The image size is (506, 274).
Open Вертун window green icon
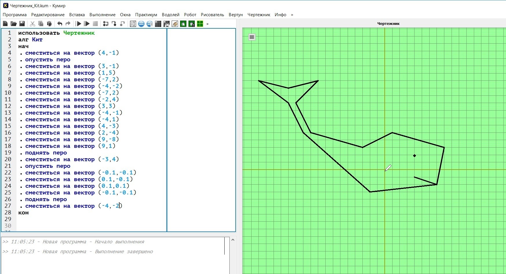coord(183,24)
